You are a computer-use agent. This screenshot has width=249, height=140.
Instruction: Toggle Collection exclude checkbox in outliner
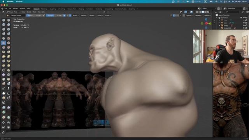[241, 17]
